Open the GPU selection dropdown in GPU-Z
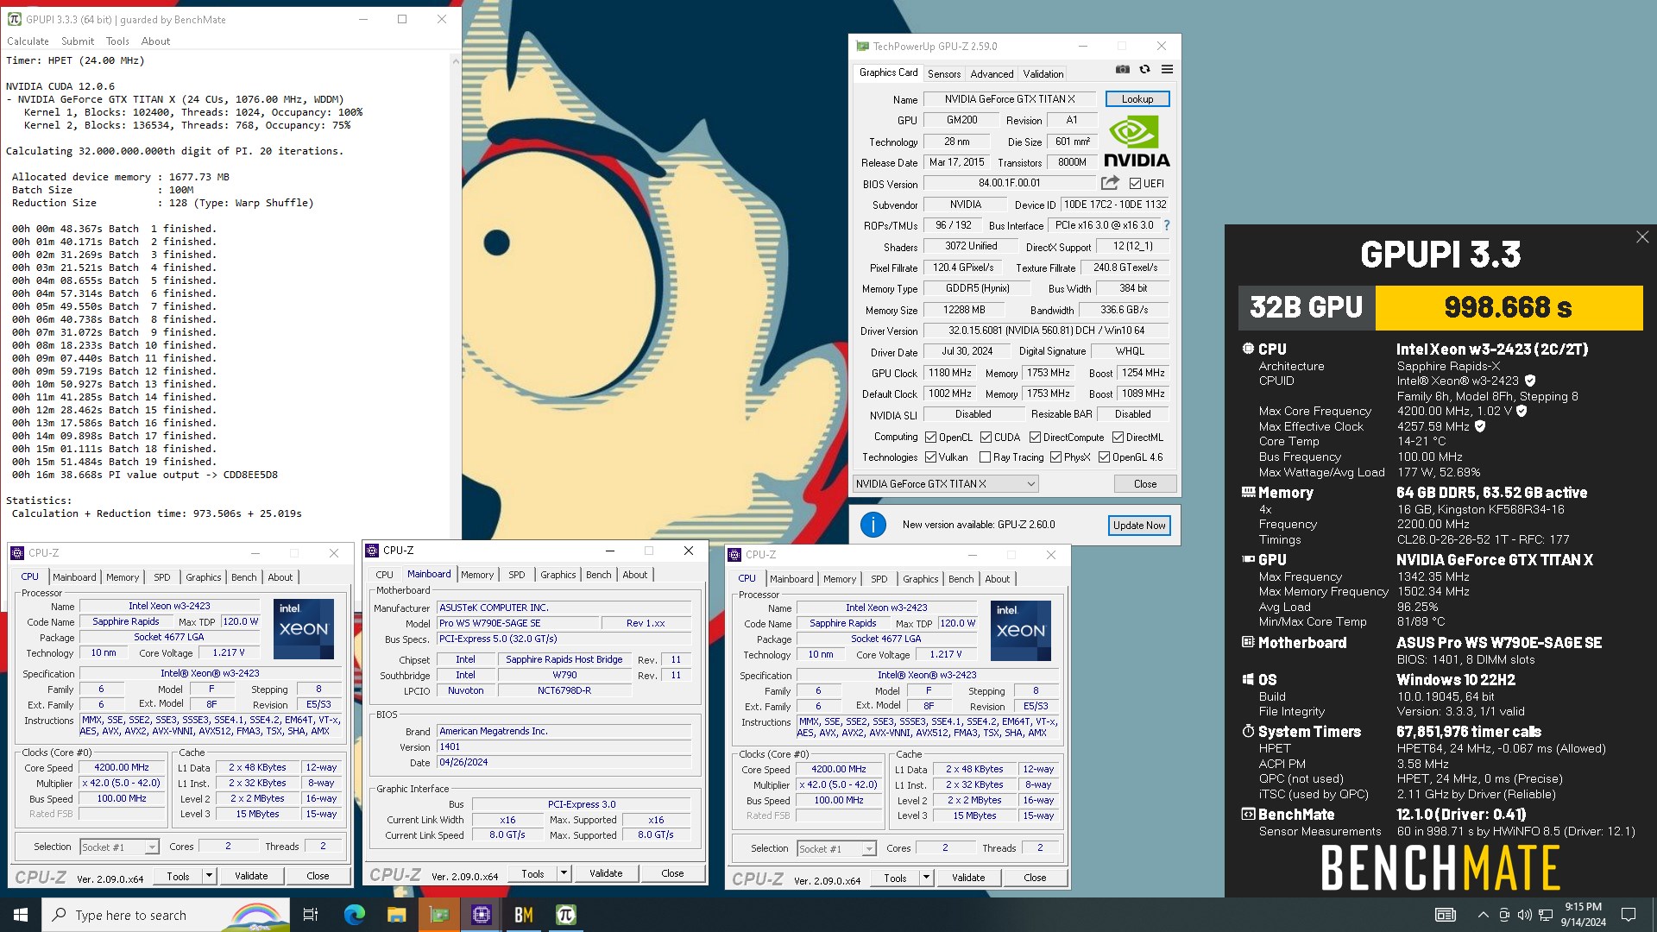The width and height of the screenshot is (1657, 932). pyautogui.click(x=945, y=484)
